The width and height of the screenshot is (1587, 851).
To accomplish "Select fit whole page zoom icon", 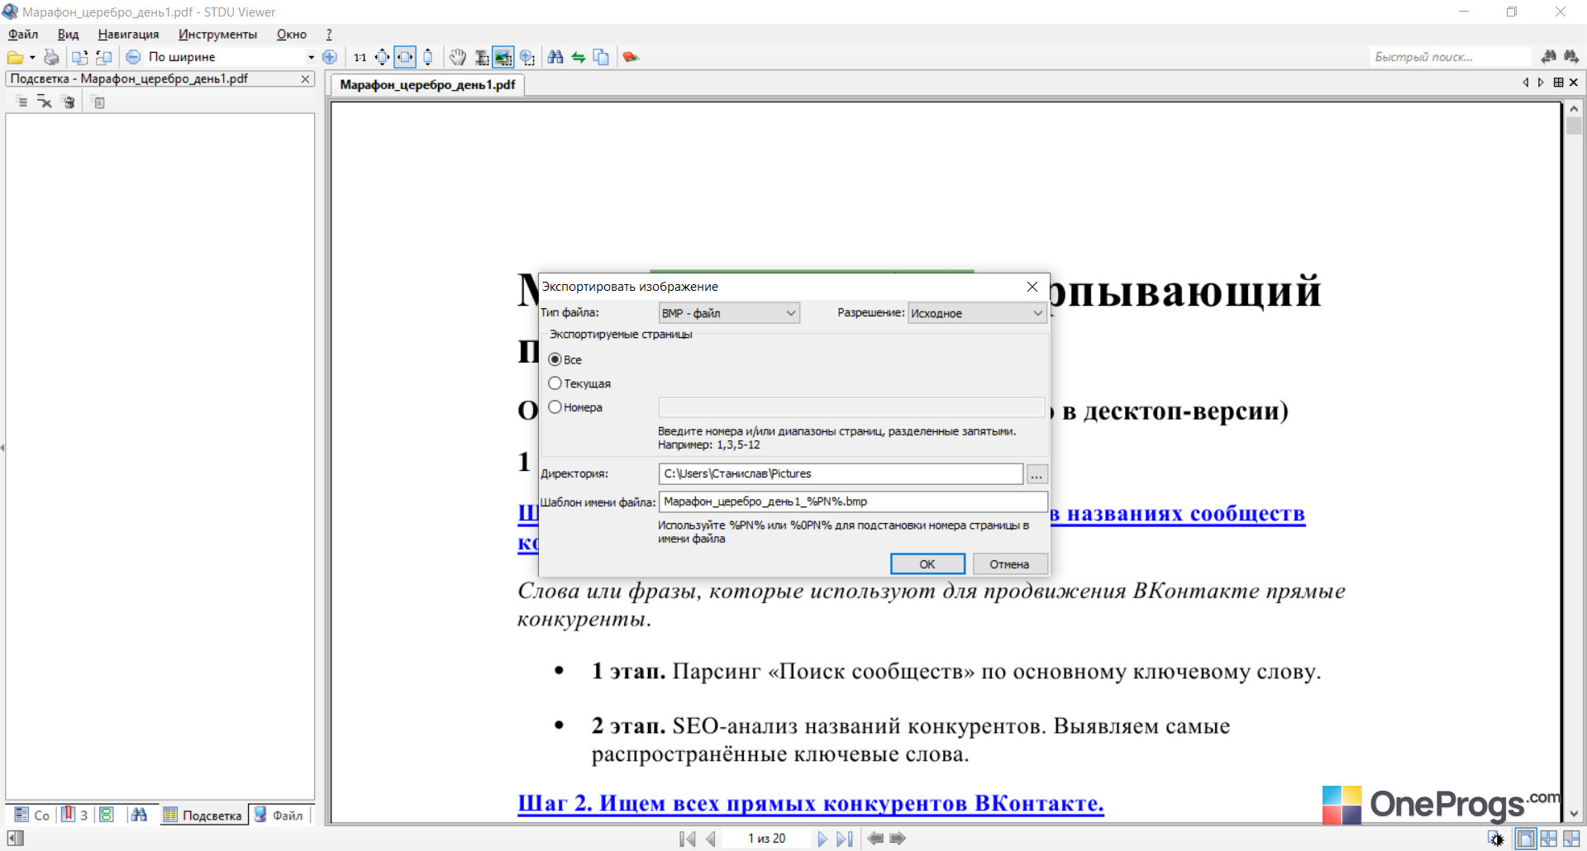I will tap(382, 57).
